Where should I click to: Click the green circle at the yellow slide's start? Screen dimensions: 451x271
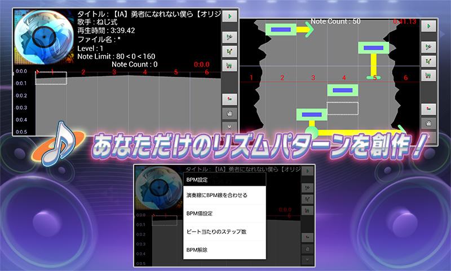click(x=312, y=132)
